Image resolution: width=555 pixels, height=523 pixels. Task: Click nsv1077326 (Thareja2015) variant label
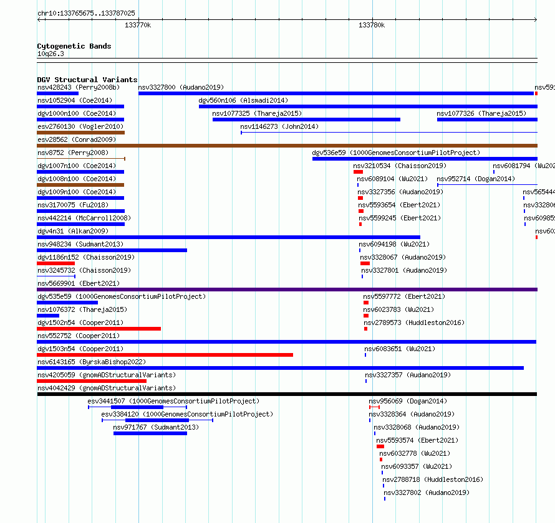click(x=481, y=113)
